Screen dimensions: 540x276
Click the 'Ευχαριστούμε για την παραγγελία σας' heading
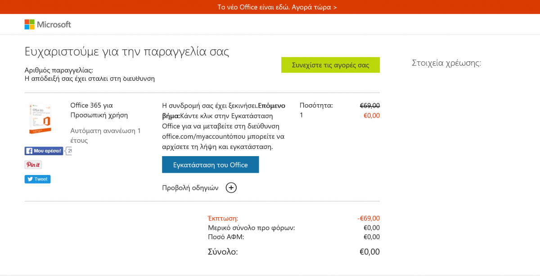tap(127, 52)
